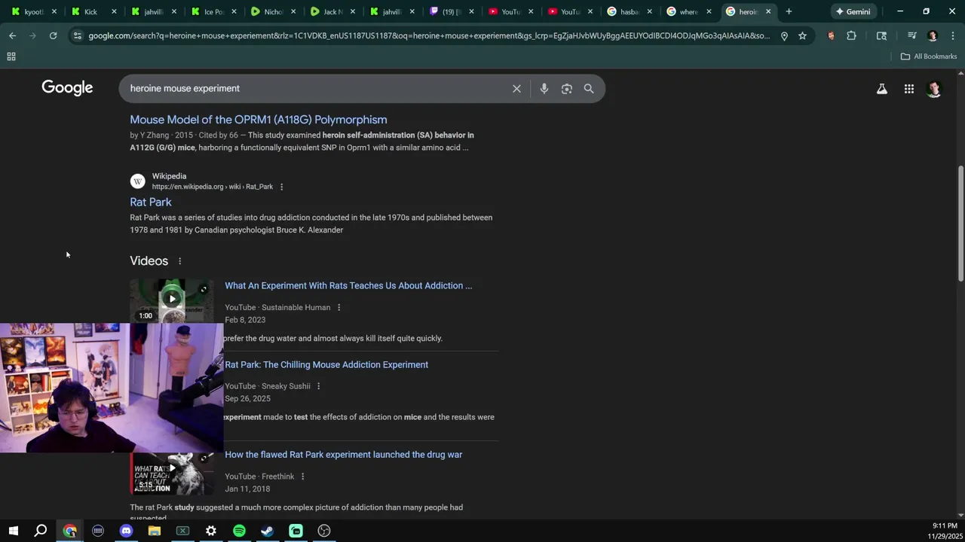Viewport: 965px width, 542px height.
Task: Click the 'Jan 11, 2018' video date
Action: 247,489
